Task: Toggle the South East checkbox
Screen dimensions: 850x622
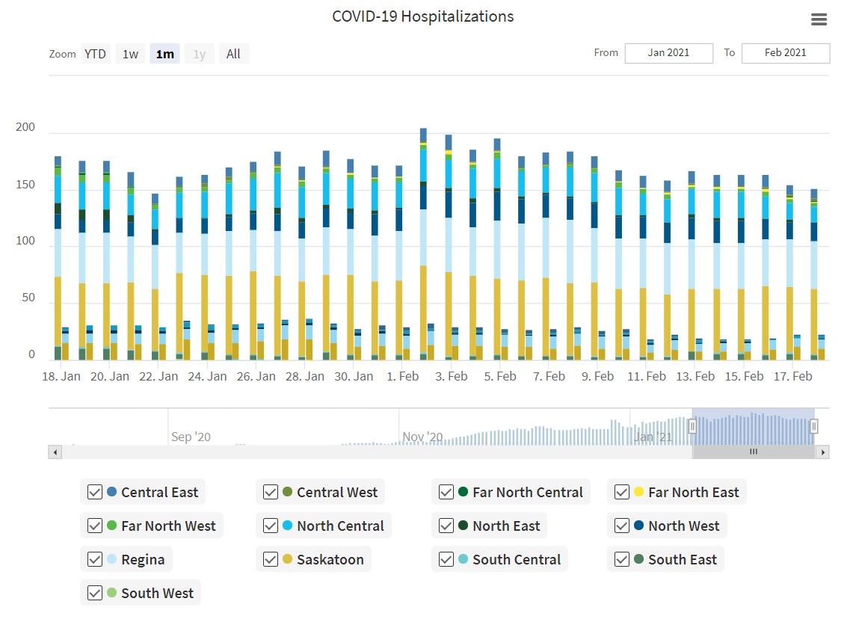Action: coord(622,560)
